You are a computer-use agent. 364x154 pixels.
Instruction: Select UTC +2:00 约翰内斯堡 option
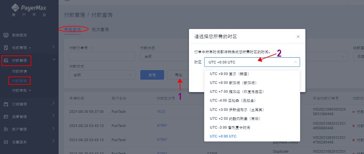252,119
